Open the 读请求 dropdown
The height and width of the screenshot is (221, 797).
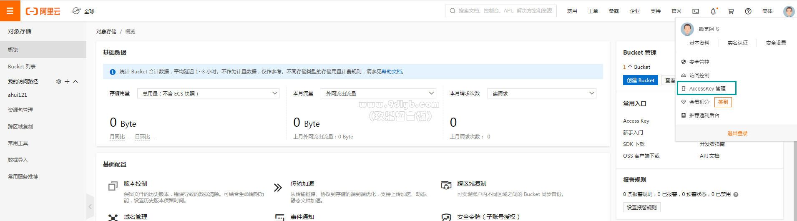point(542,93)
